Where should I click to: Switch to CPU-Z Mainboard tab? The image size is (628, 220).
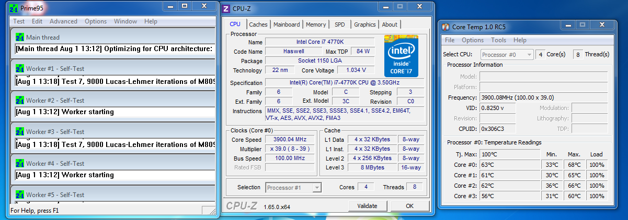coord(287,25)
